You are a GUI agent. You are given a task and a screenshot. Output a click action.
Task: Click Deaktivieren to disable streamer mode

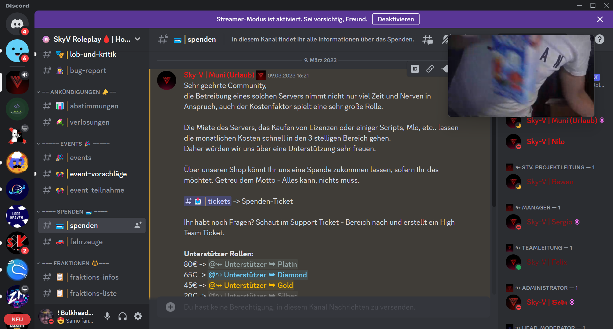pos(396,19)
